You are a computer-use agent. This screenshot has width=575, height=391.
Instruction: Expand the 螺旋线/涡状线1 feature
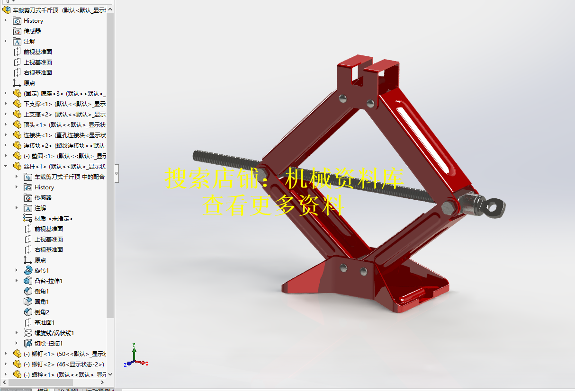pos(17,333)
